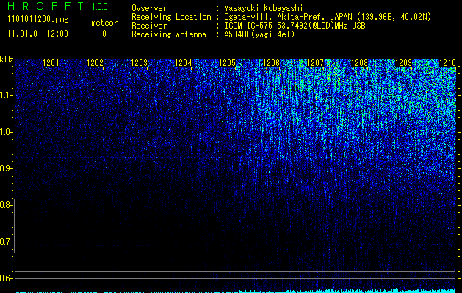Click the Receiving Location label
Viewport: 462px width, 293px height.
click(x=171, y=17)
